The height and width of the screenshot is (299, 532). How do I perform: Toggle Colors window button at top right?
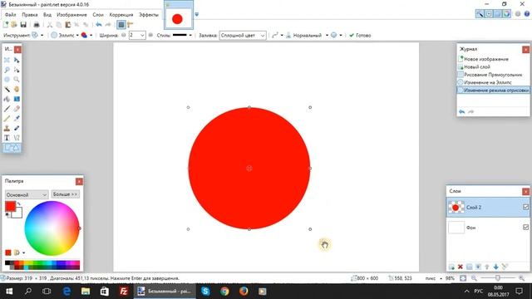(506, 14)
